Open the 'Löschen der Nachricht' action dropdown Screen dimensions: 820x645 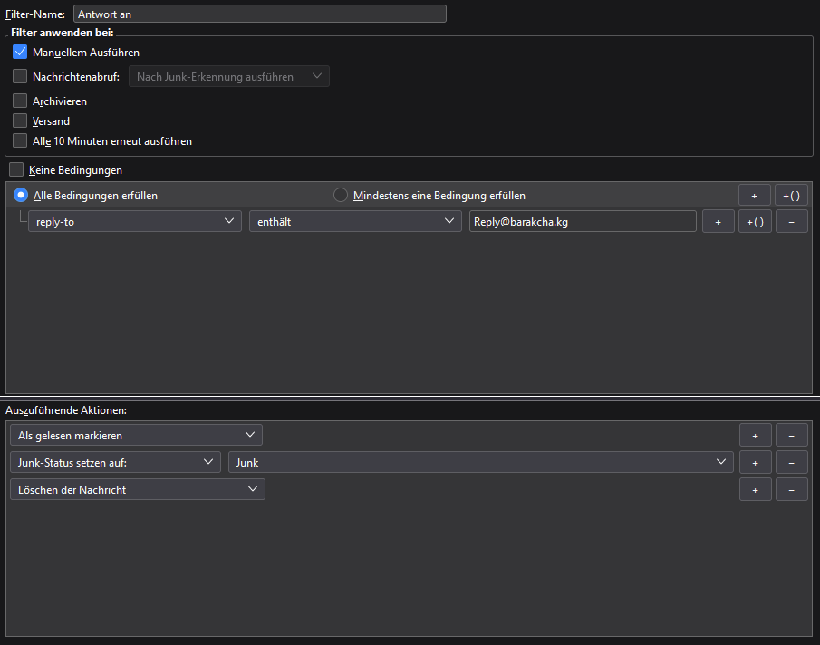point(138,490)
